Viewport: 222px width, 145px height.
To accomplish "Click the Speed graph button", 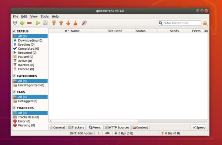I will 199,127.
